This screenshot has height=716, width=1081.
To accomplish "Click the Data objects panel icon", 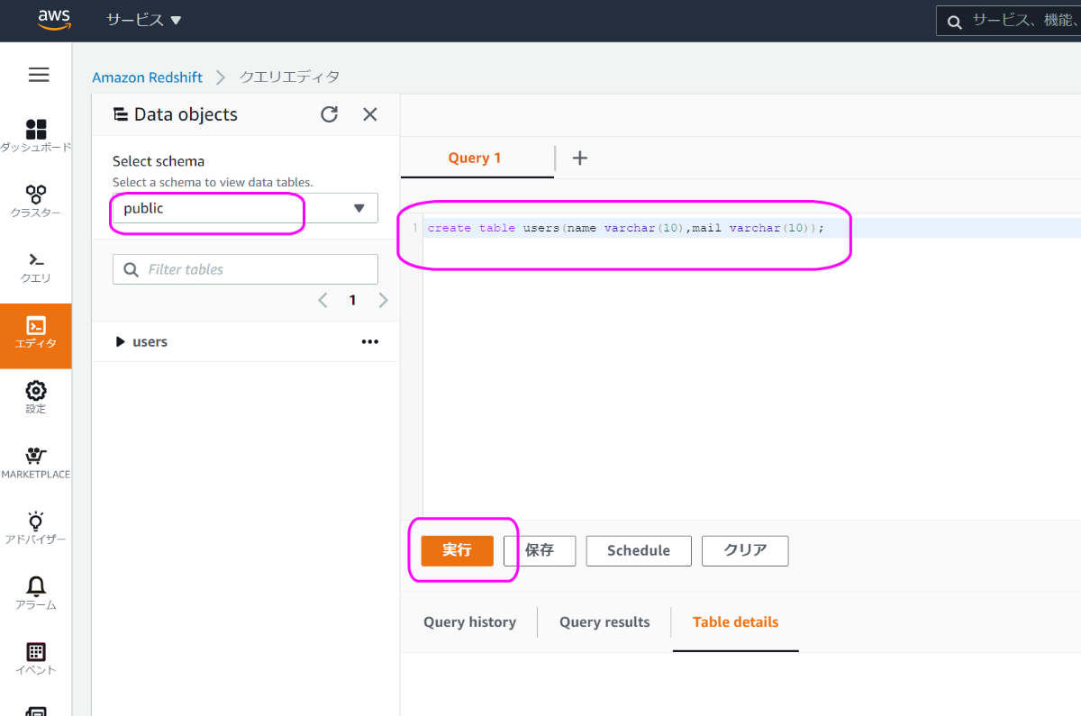I will (120, 114).
